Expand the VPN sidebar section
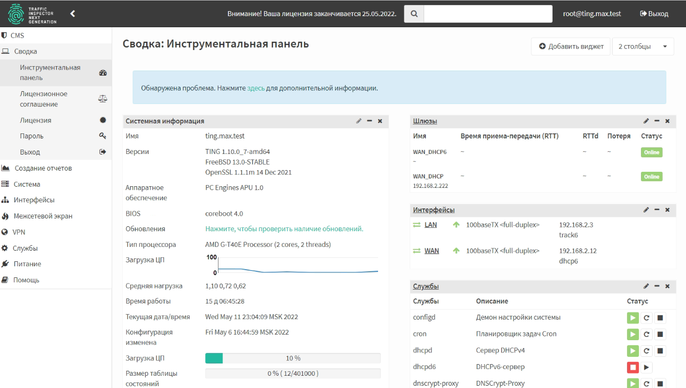Screen dimensions: 686x388 coord(56,232)
